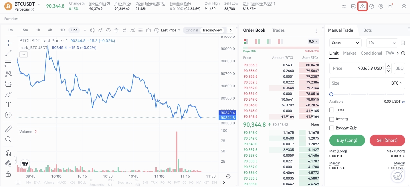Viewport: 410px width, 187px height.
Task: Switch to the Trades tab
Action: tap(278, 30)
